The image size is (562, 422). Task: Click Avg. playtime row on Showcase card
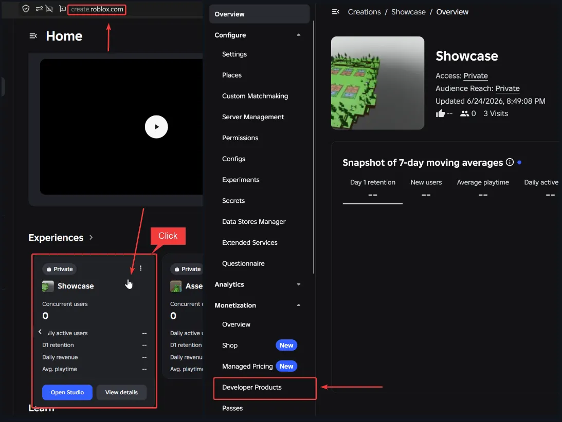(94, 369)
